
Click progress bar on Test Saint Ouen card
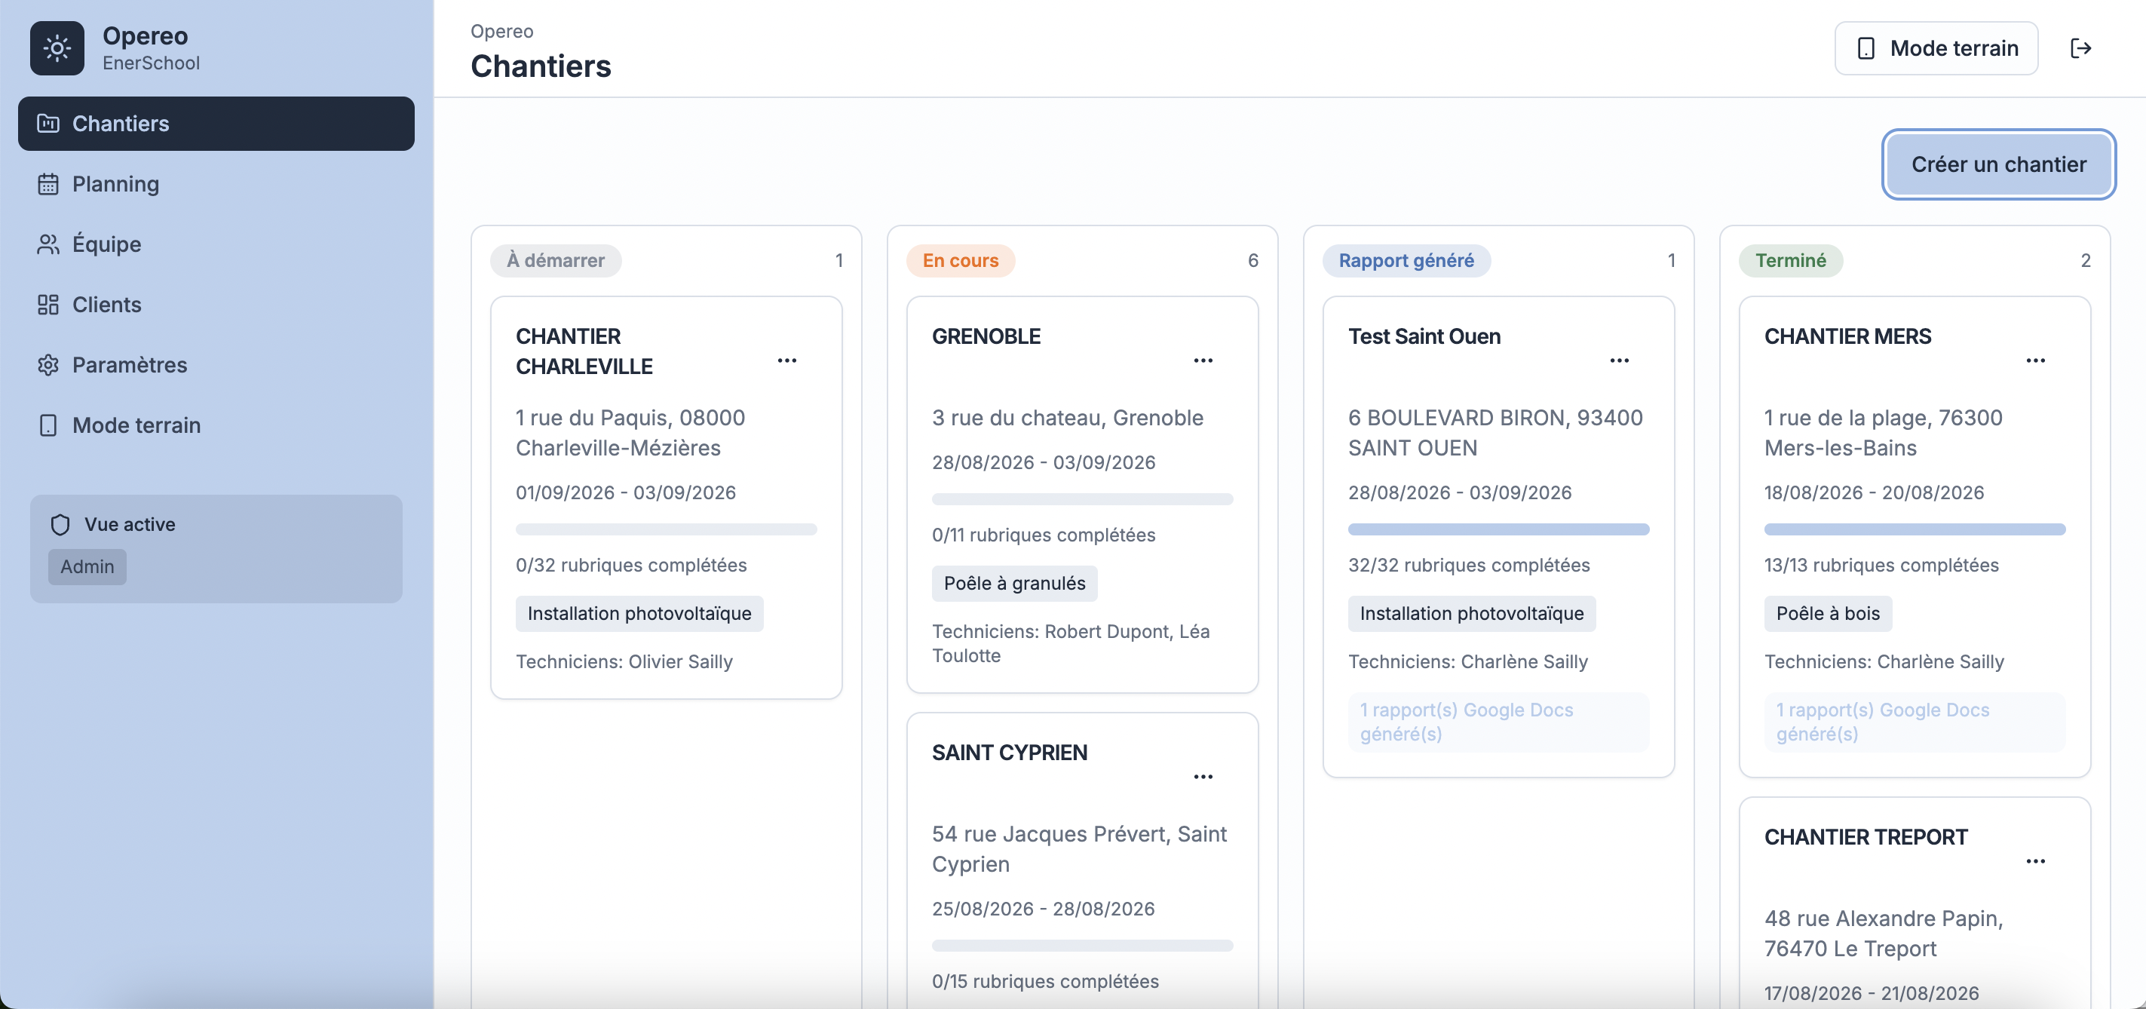click(1498, 529)
